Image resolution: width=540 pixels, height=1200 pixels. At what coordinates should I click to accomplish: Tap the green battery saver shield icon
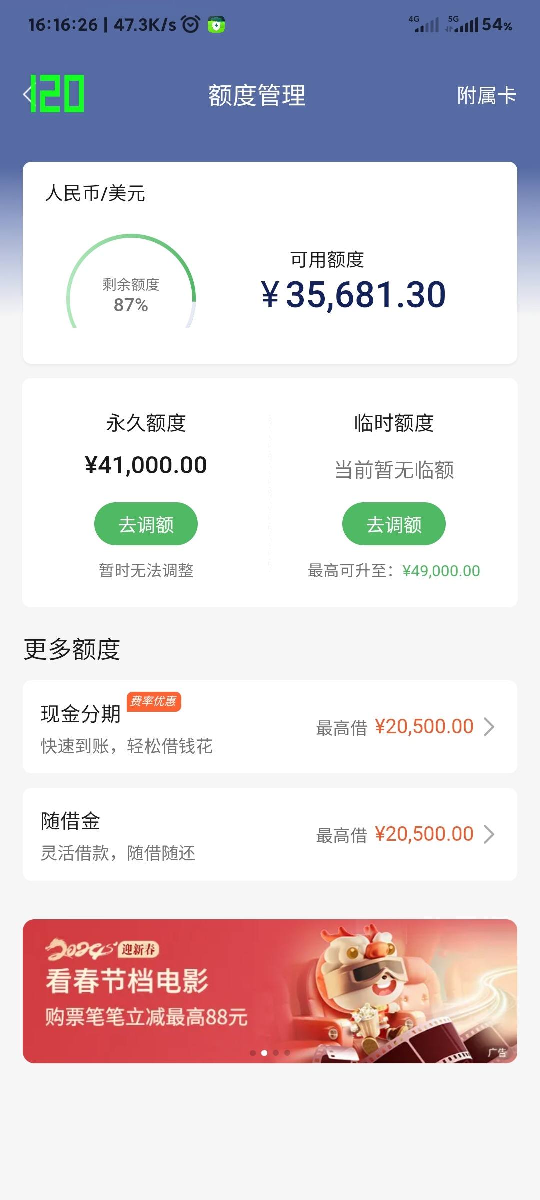216,24
